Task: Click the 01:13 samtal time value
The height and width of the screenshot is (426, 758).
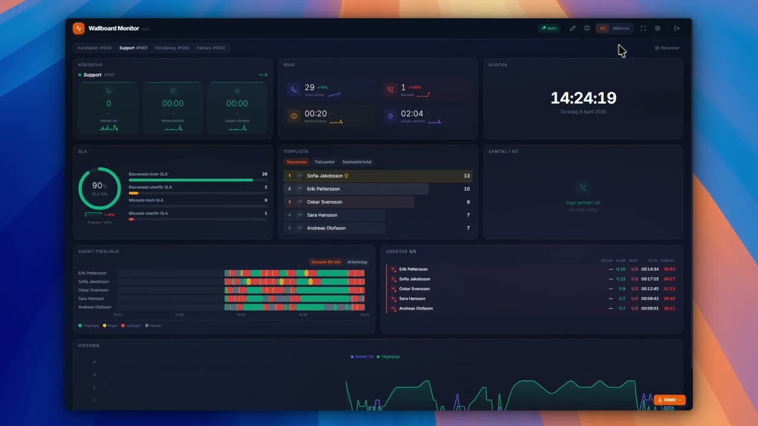Action: pyautogui.click(x=669, y=289)
